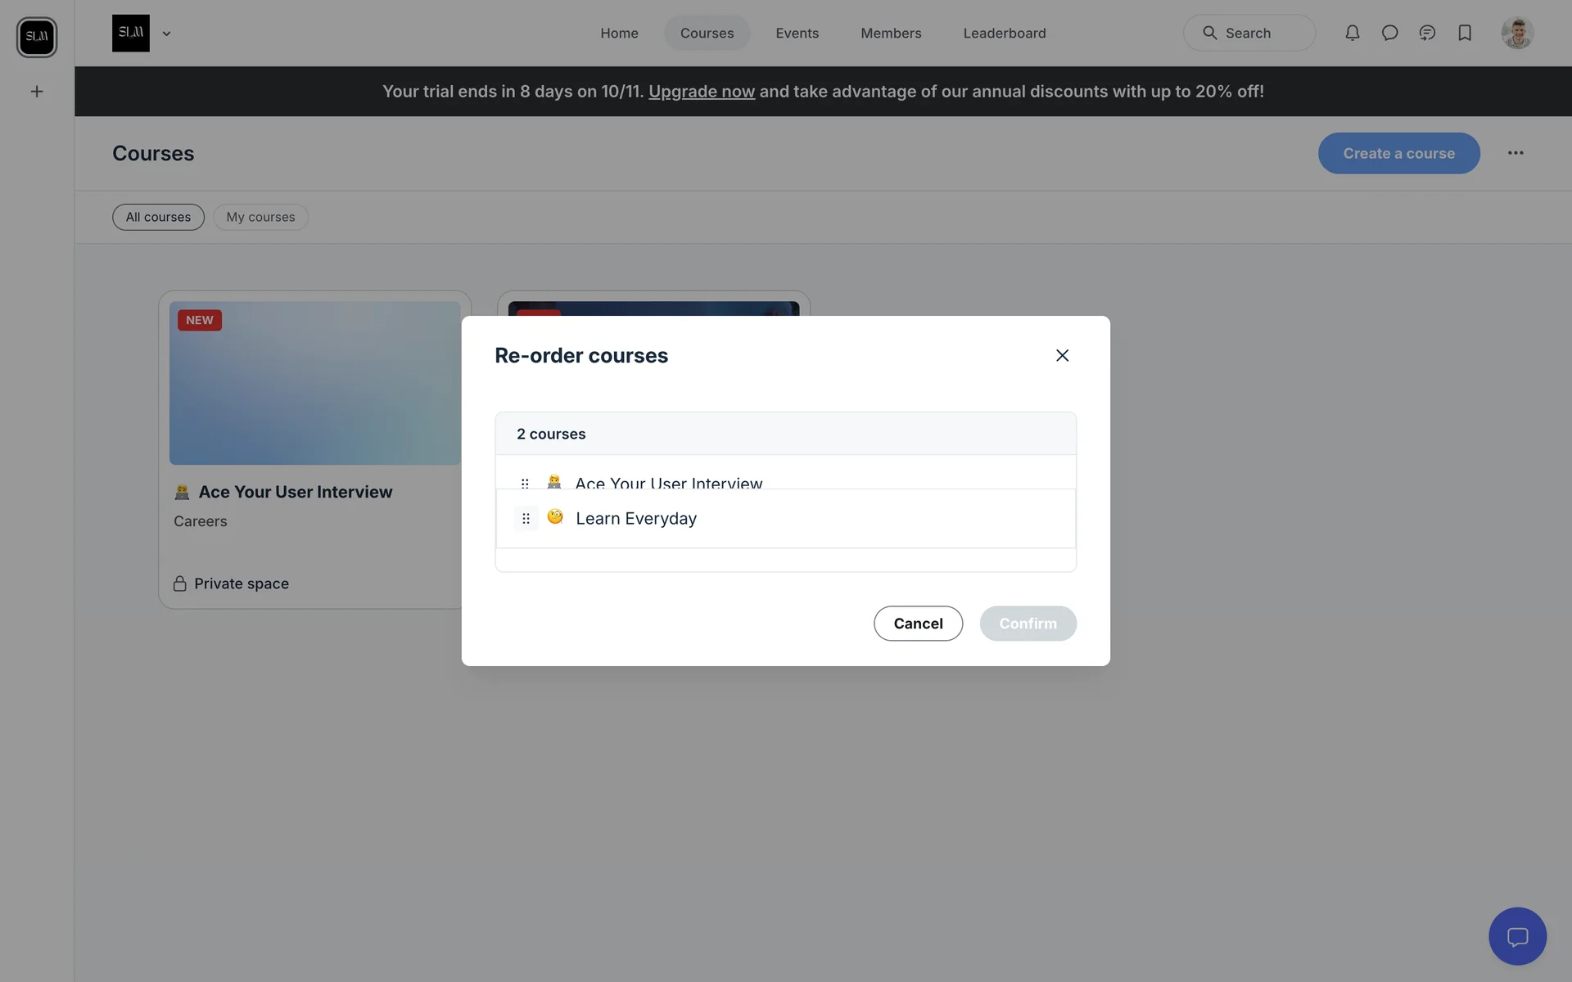Image resolution: width=1572 pixels, height=982 pixels.
Task: Click the lock icon beside Private space
Action: click(179, 583)
